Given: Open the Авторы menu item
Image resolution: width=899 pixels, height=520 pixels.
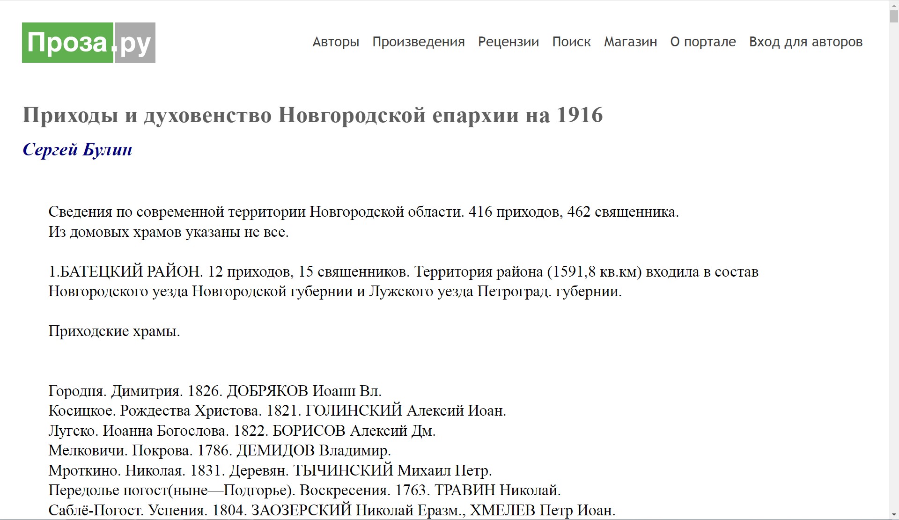Looking at the screenshot, I should coord(336,42).
